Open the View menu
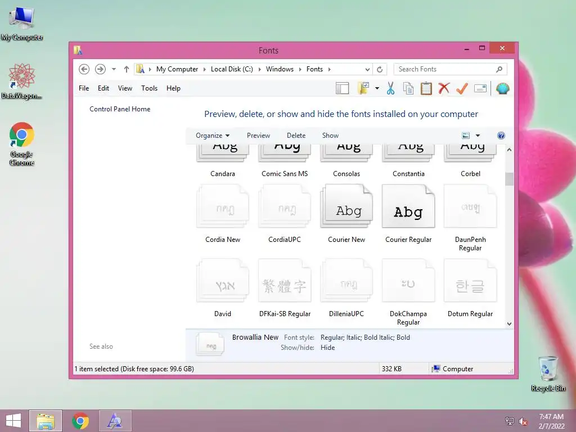Screen dimensions: 576x432 125,88
